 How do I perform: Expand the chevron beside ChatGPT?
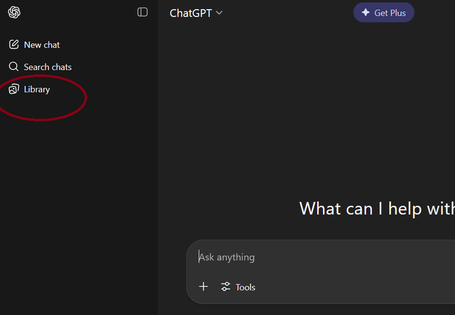pyautogui.click(x=219, y=13)
